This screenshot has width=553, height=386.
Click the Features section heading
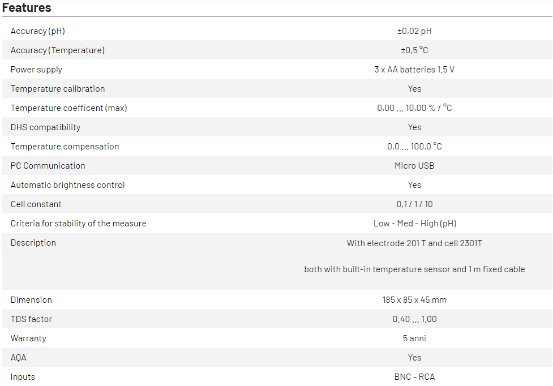click(x=27, y=8)
